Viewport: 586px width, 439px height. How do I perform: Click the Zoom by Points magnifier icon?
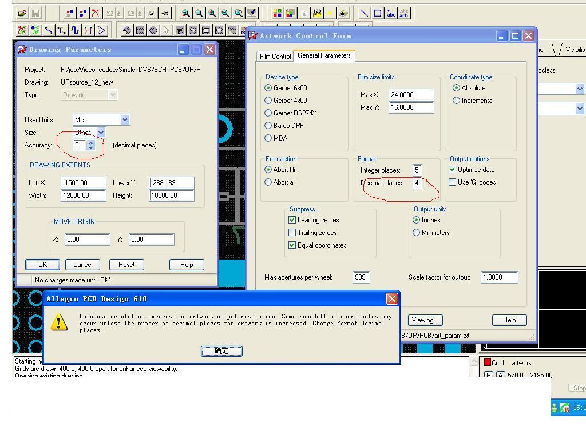[x=185, y=14]
